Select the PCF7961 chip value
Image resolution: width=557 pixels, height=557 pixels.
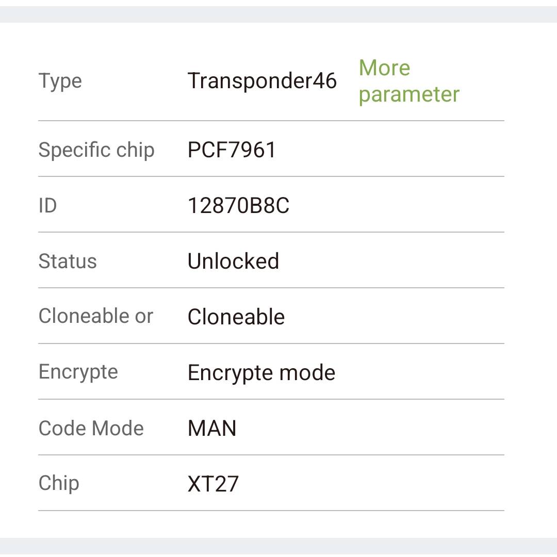coord(232,150)
